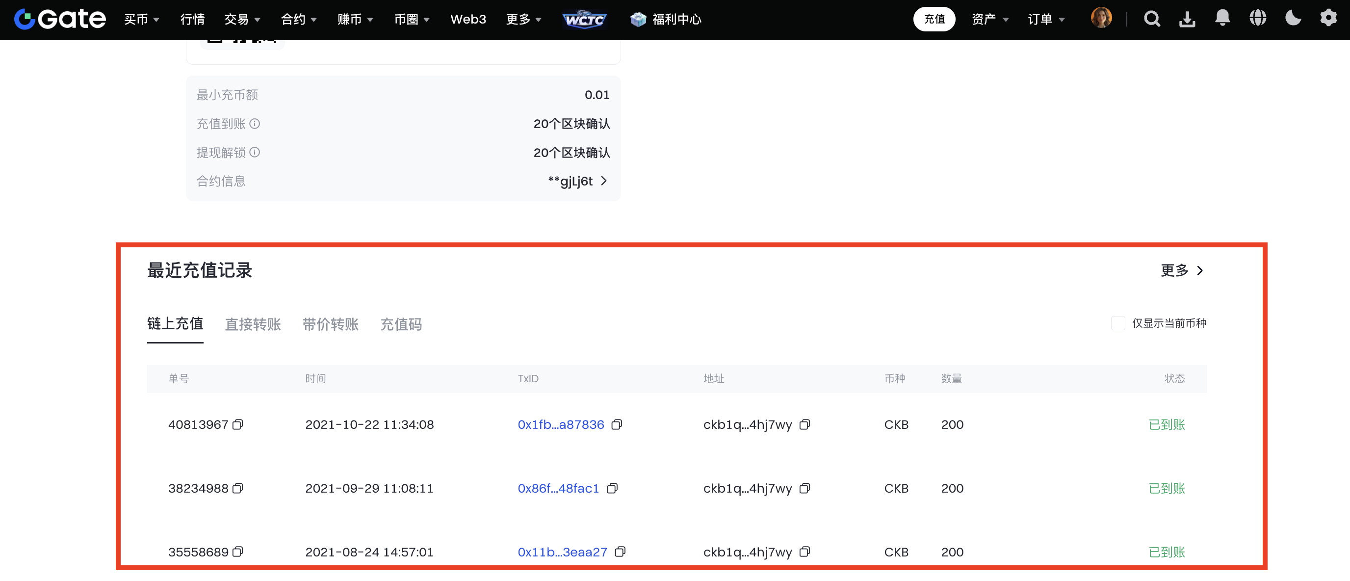Image resolution: width=1350 pixels, height=581 pixels.
Task: Open the settings gear icon
Action: pyautogui.click(x=1328, y=18)
